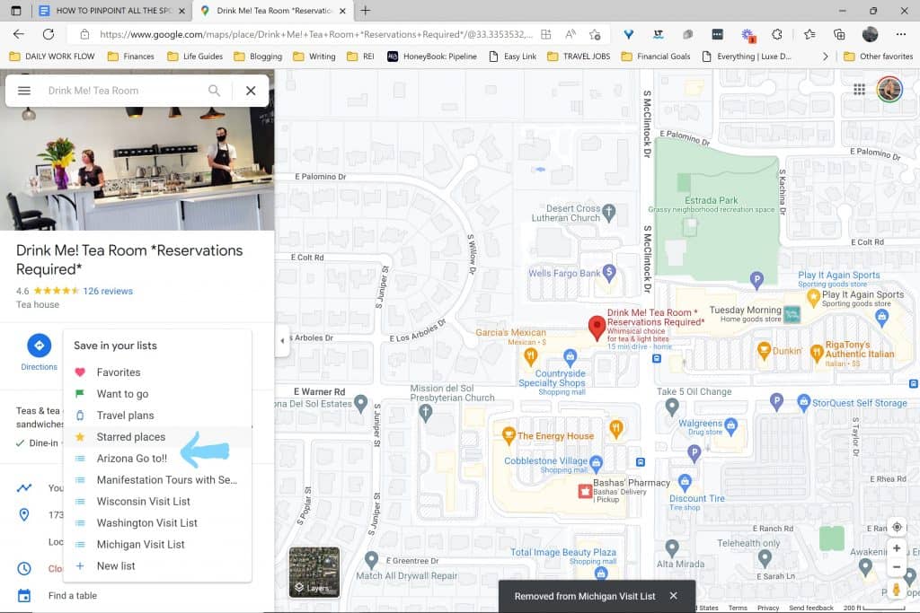The width and height of the screenshot is (920, 613).
Task: Select Washington Visit List
Action: click(156, 522)
